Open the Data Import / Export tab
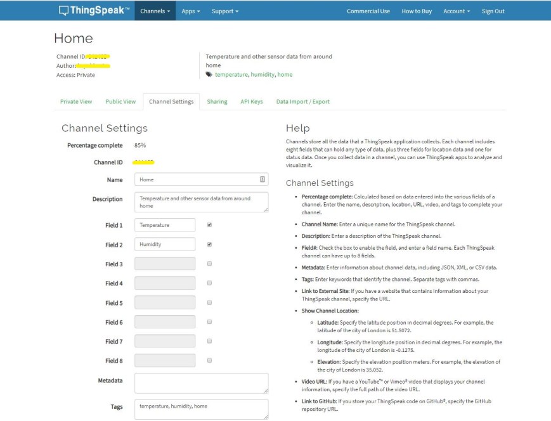Screen dimensions: 551x421 pos(303,101)
